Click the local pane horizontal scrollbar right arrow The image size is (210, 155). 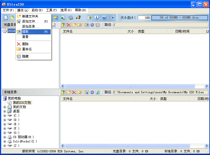pos(207,146)
